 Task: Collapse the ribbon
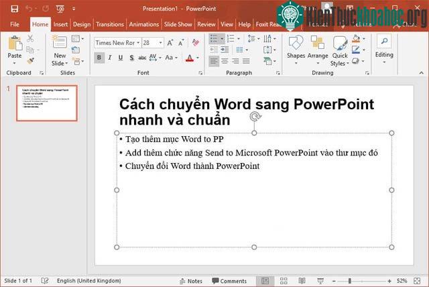pos(422,73)
